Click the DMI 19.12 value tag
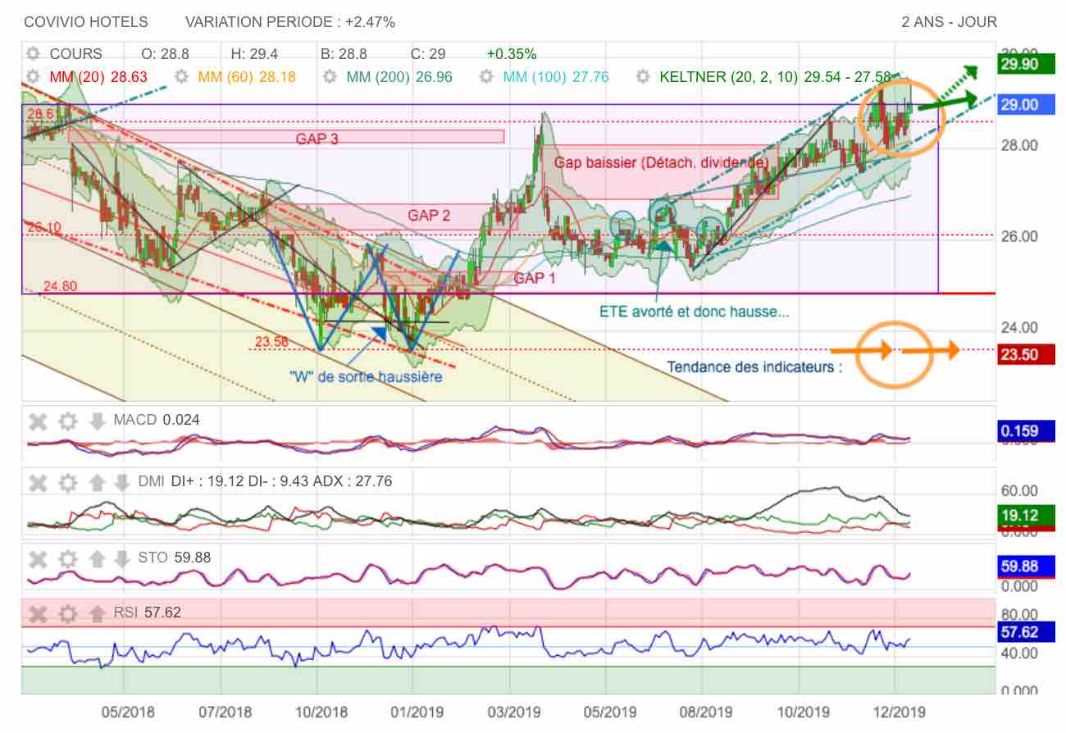This screenshot has height=733, width=1066. coord(1024,517)
